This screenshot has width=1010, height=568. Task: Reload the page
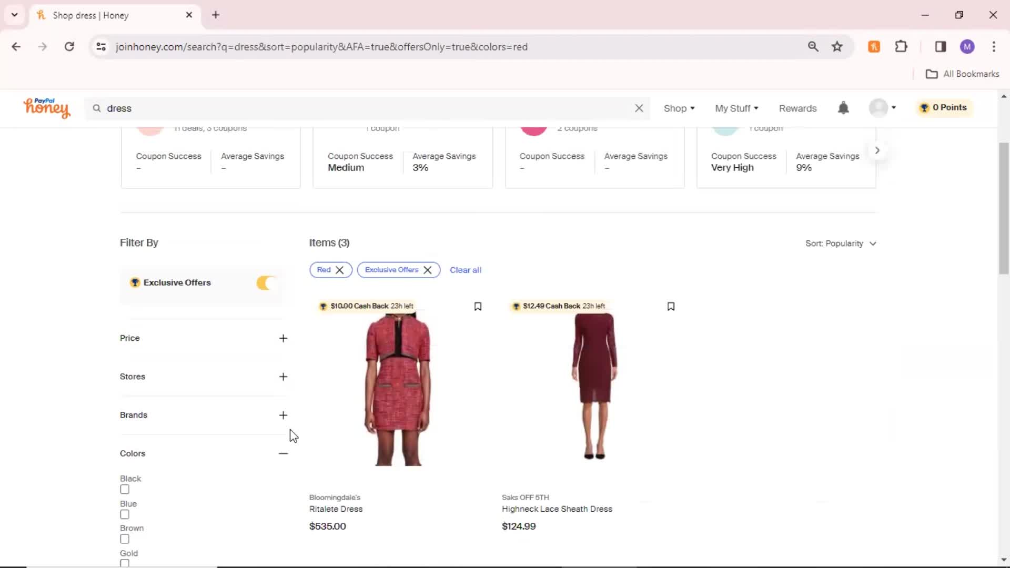pyautogui.click(x=69, y=47)
